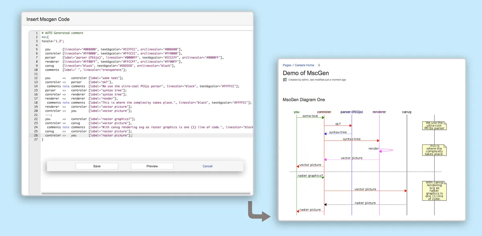Click the 'some text' arrow label
This screenshot has width=482, height=236.
[310, 116]
